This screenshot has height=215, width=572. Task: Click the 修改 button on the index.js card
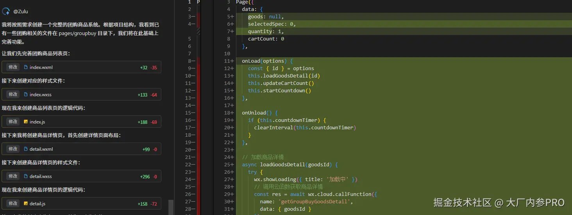pyautogui.click(x=13, y=122)
